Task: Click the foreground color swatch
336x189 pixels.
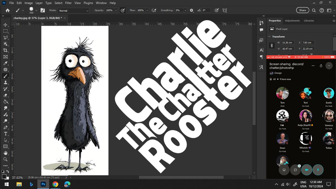Action: (x=4, y=176)
